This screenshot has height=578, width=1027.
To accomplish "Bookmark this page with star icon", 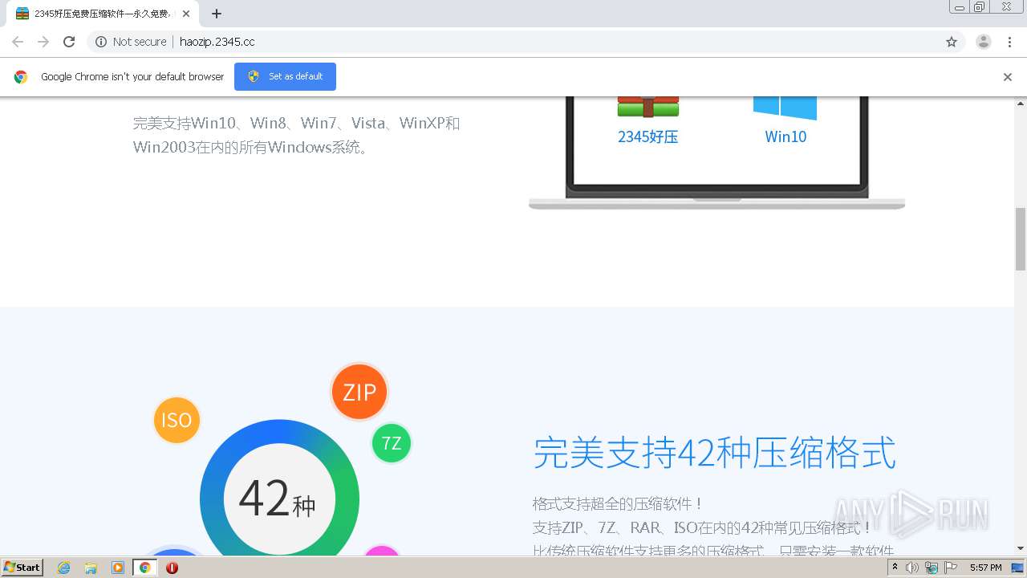I will coord(952,42).
